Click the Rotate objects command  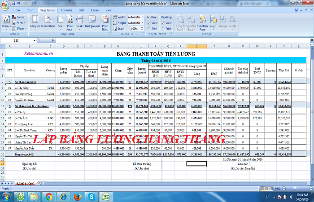pyautogui.click(x=232, y=22)
